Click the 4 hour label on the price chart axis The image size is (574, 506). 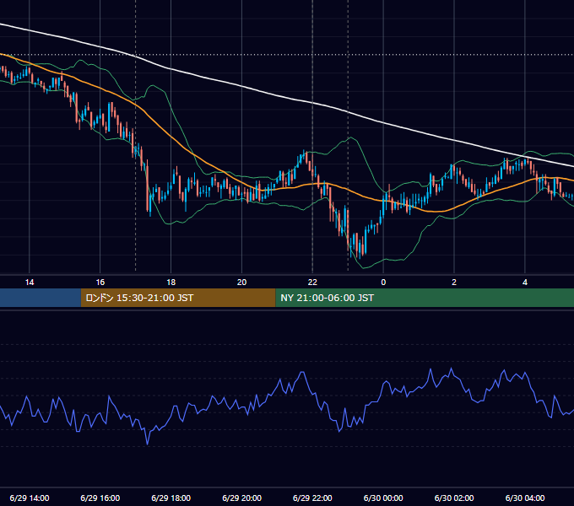(525, 283)
